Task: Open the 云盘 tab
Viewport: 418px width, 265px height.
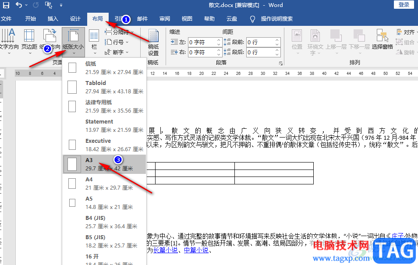Action: click(232, 19)
